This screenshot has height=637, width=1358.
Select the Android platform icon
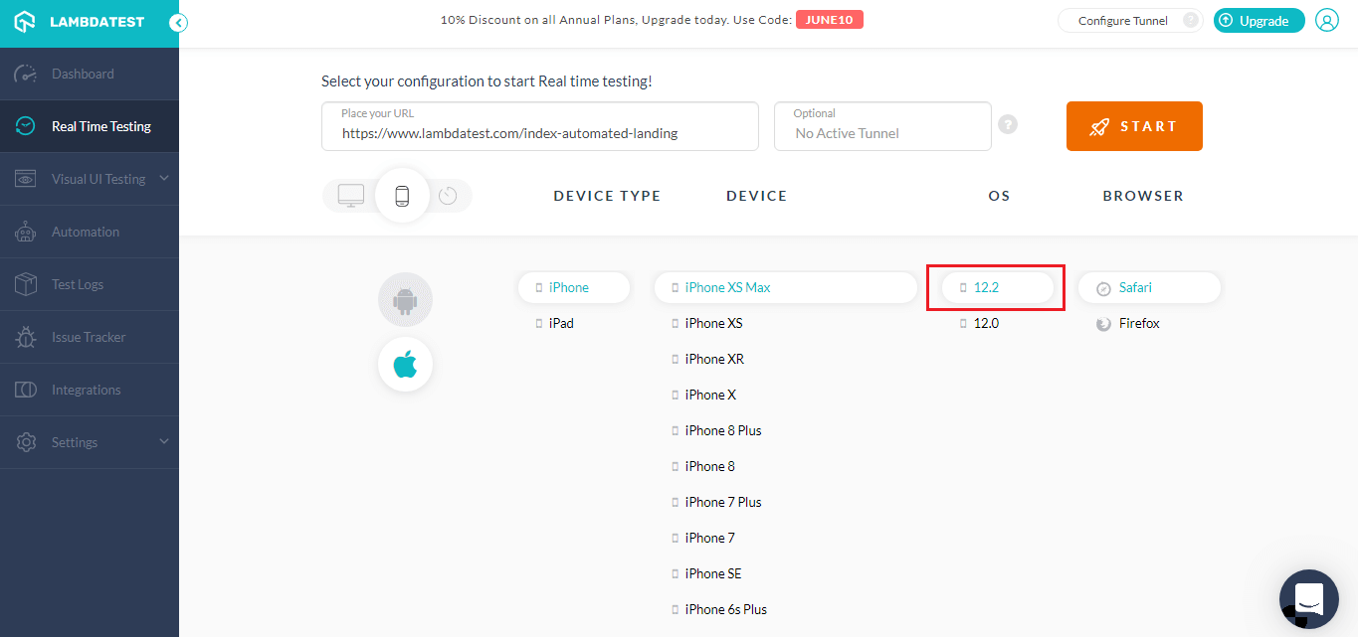[x=405, y=299]
